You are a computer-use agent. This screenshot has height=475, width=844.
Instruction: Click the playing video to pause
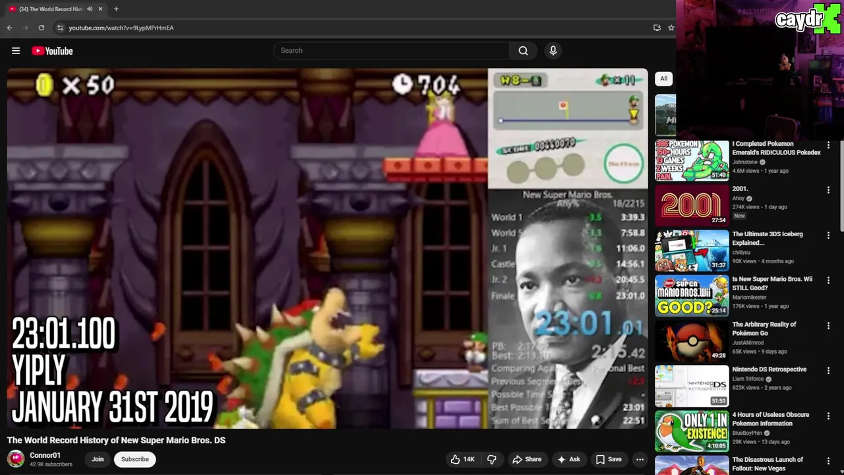coord(327,248)
